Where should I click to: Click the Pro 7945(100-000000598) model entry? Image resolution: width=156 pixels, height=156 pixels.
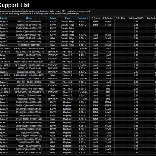click(x=29, y=119)
